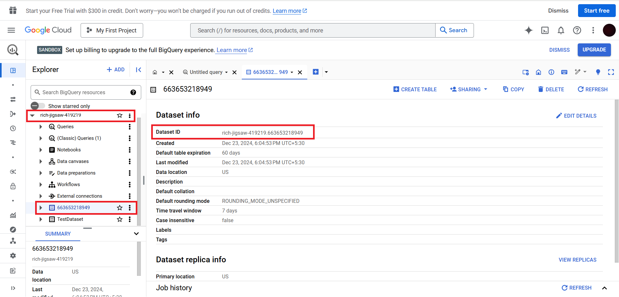Select the 6636532... 949 tab
Viewport: 619px width, 297px height.
click(x=270, y=72)
